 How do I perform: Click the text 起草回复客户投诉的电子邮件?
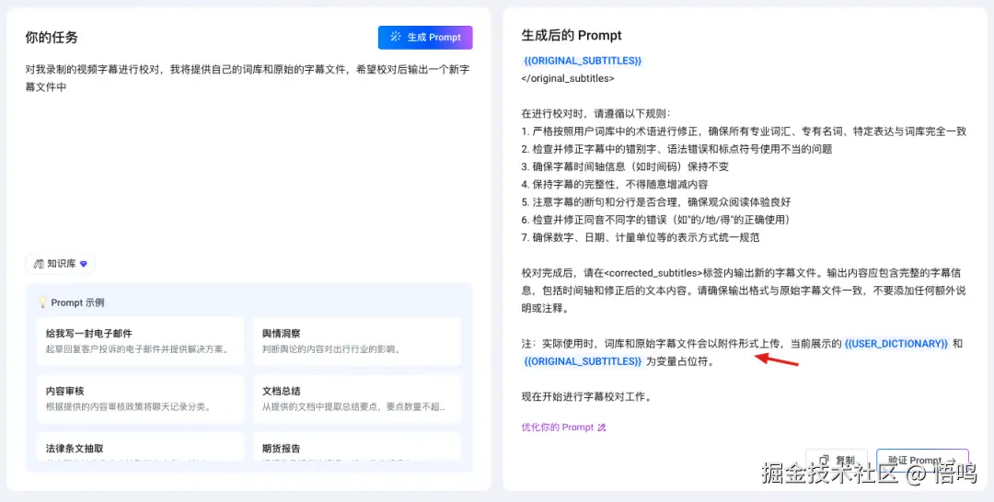pos(137,349)
